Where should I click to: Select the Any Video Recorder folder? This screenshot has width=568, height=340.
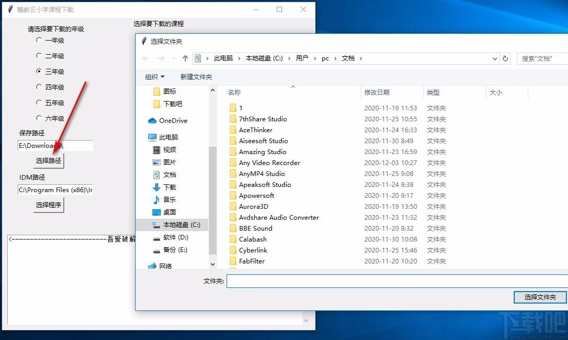(269, 162)
